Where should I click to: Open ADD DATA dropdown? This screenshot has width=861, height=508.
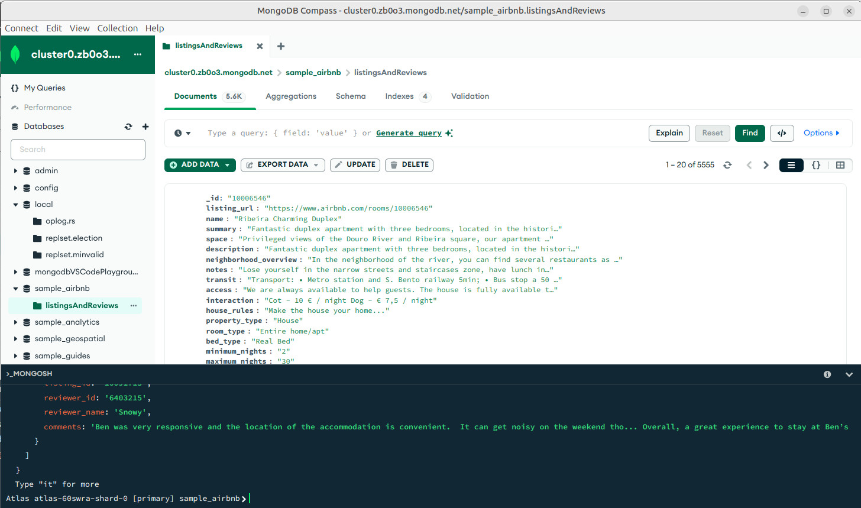click(200, 165)
